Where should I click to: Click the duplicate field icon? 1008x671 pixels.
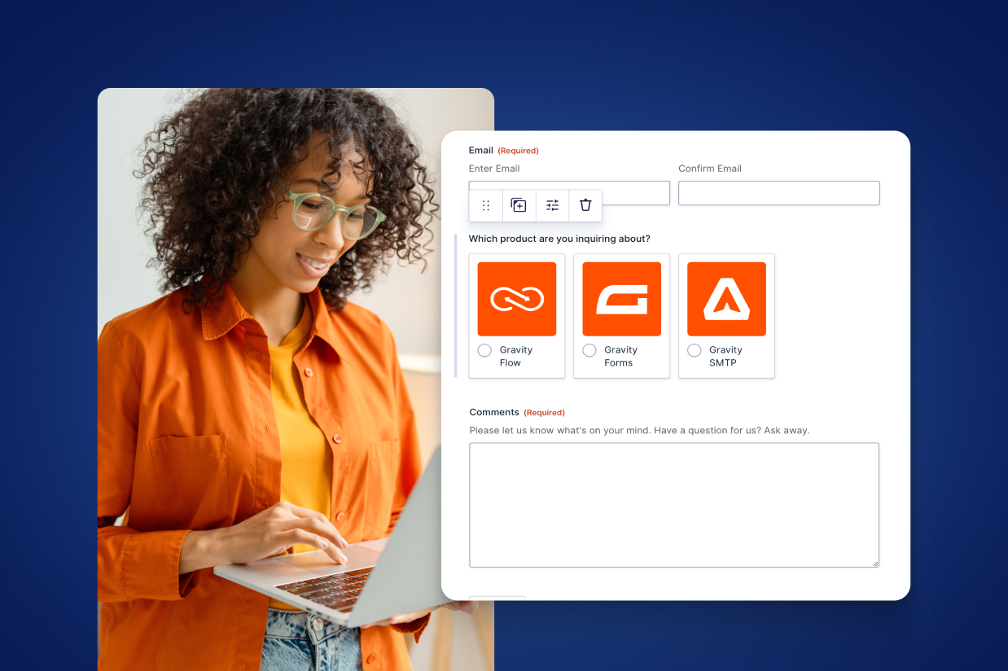(519, 205)
